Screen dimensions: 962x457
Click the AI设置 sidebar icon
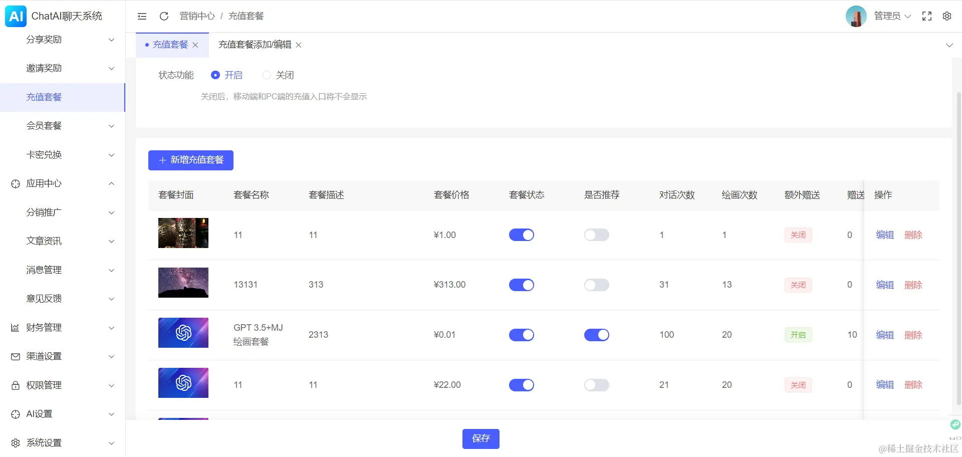(16, 414)
